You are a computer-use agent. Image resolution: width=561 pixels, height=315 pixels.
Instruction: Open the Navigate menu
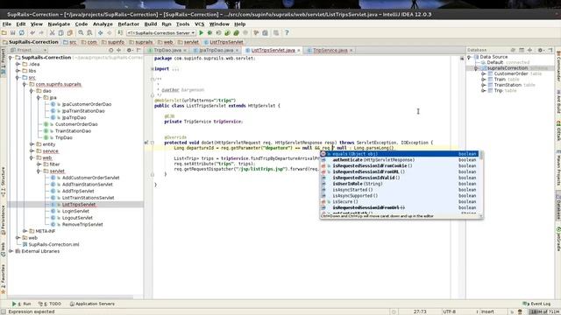[59, 24]
